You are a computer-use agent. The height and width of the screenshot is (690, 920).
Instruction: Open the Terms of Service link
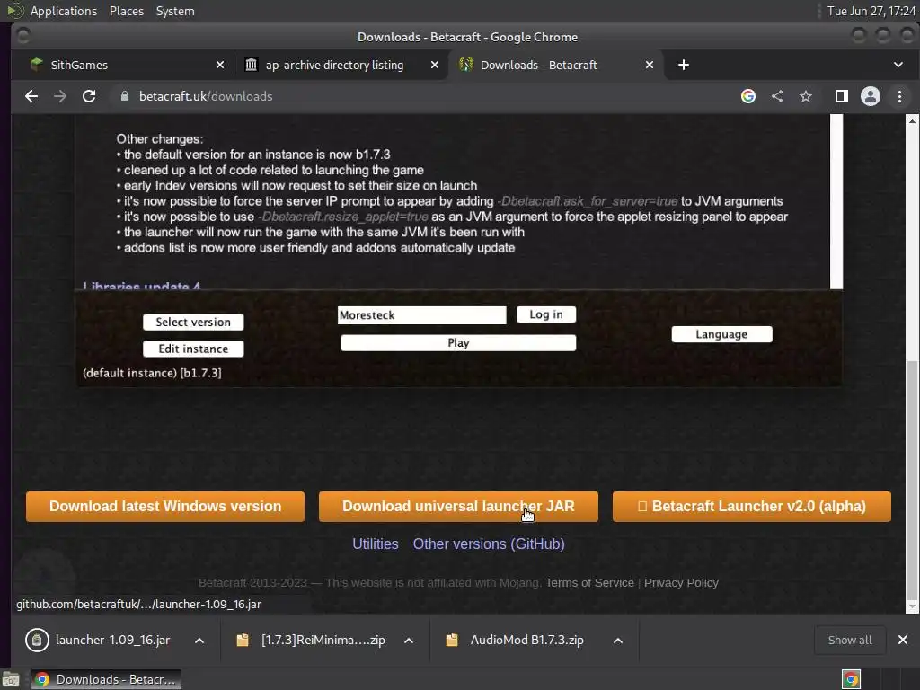[589, 582]
